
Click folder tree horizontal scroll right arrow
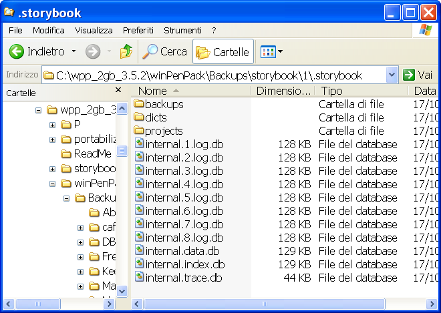(109, 304)
